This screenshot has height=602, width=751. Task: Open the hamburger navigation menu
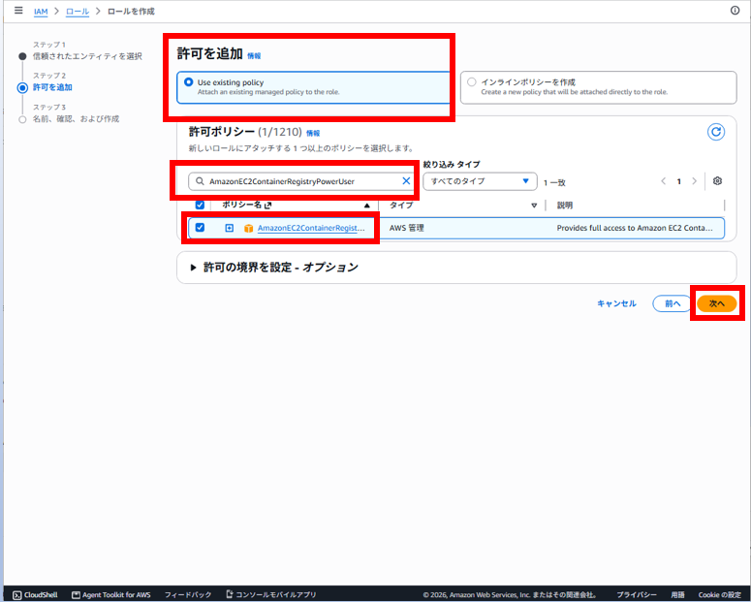pyautogui.click(x=18, y=10)
